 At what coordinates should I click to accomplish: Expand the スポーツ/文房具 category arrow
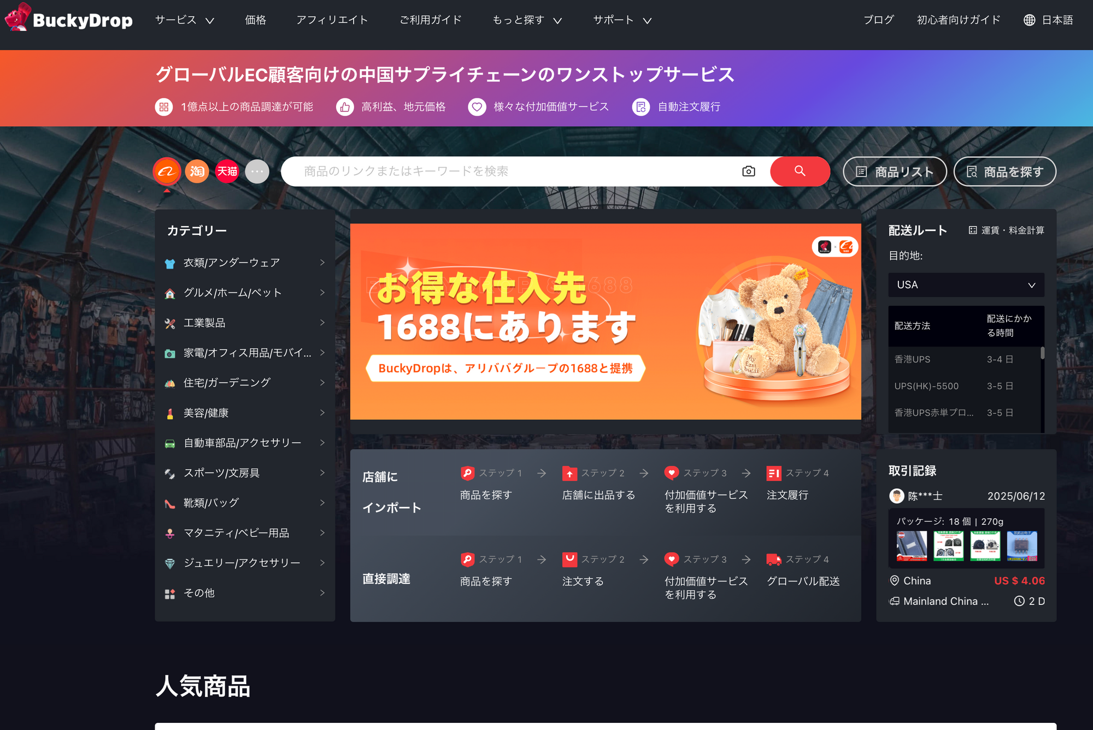pyautogui.click(x=322, y=473)
